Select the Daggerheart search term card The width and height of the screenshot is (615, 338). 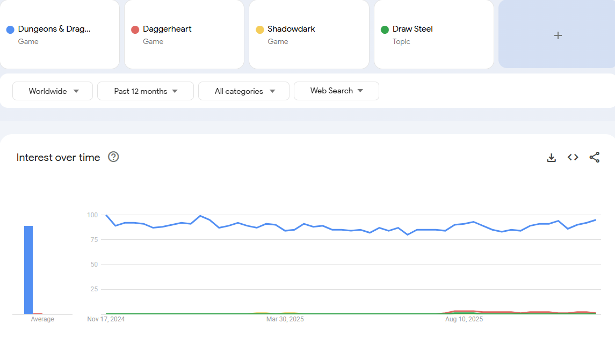[184, 34]
